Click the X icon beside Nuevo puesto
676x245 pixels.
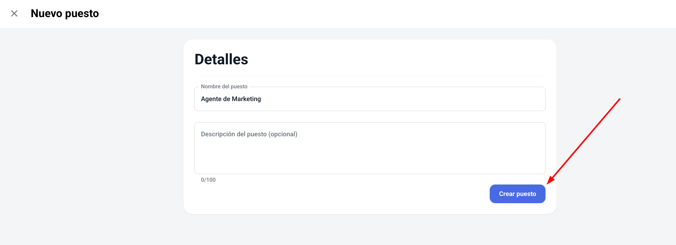click(x=14, y=13)
